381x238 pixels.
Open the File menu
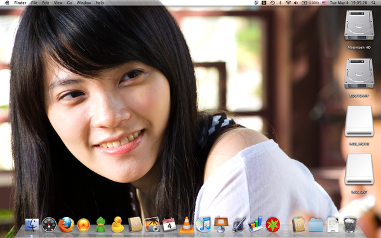pyautogui.click(x=34, y=3)
